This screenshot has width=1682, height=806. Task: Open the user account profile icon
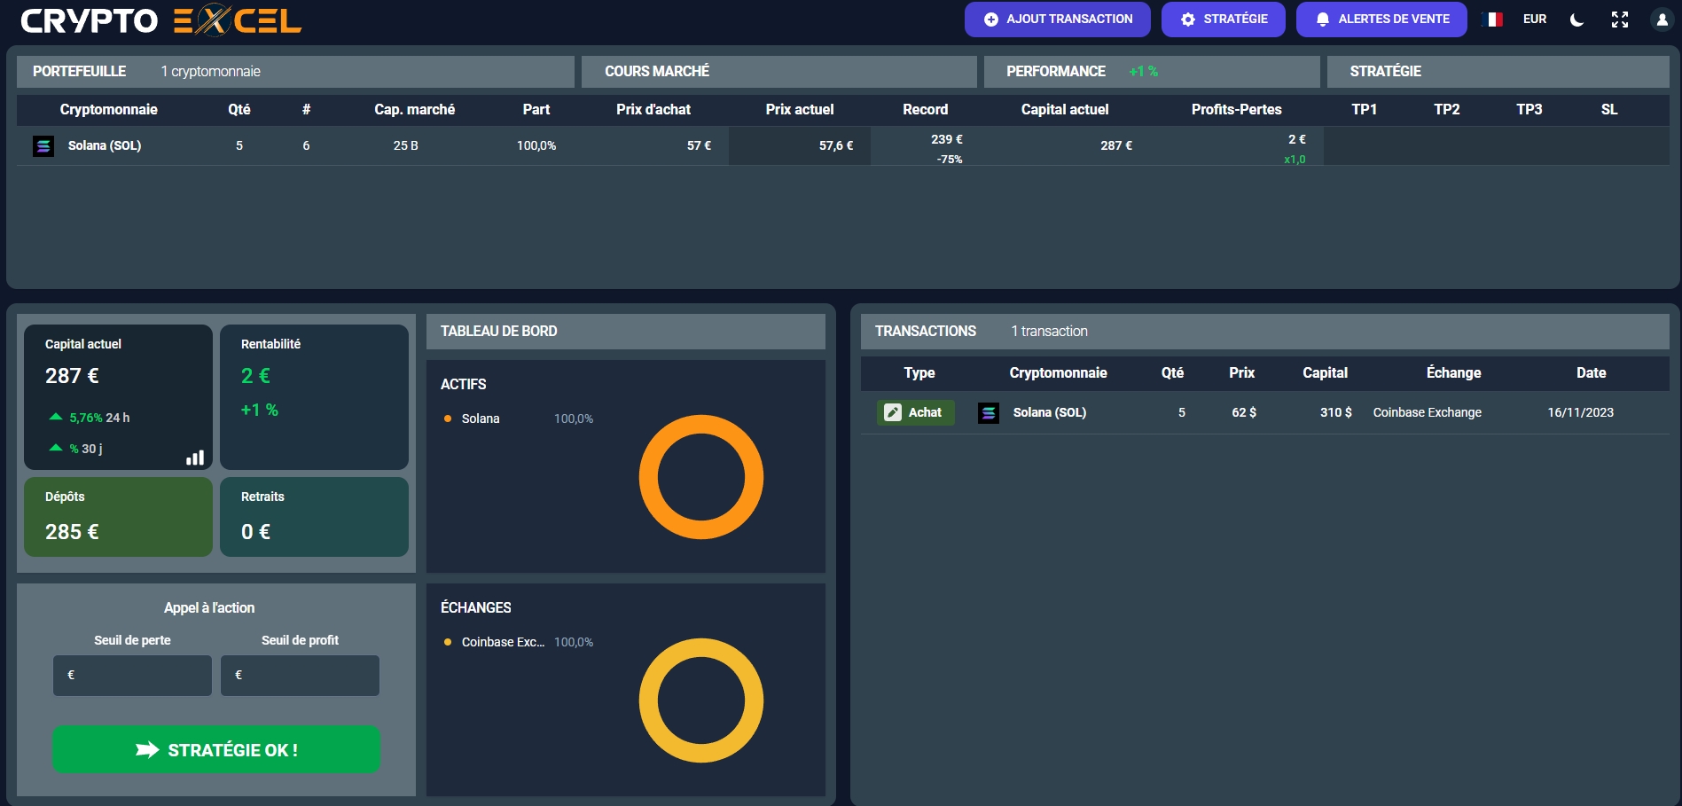[1662, 20]
